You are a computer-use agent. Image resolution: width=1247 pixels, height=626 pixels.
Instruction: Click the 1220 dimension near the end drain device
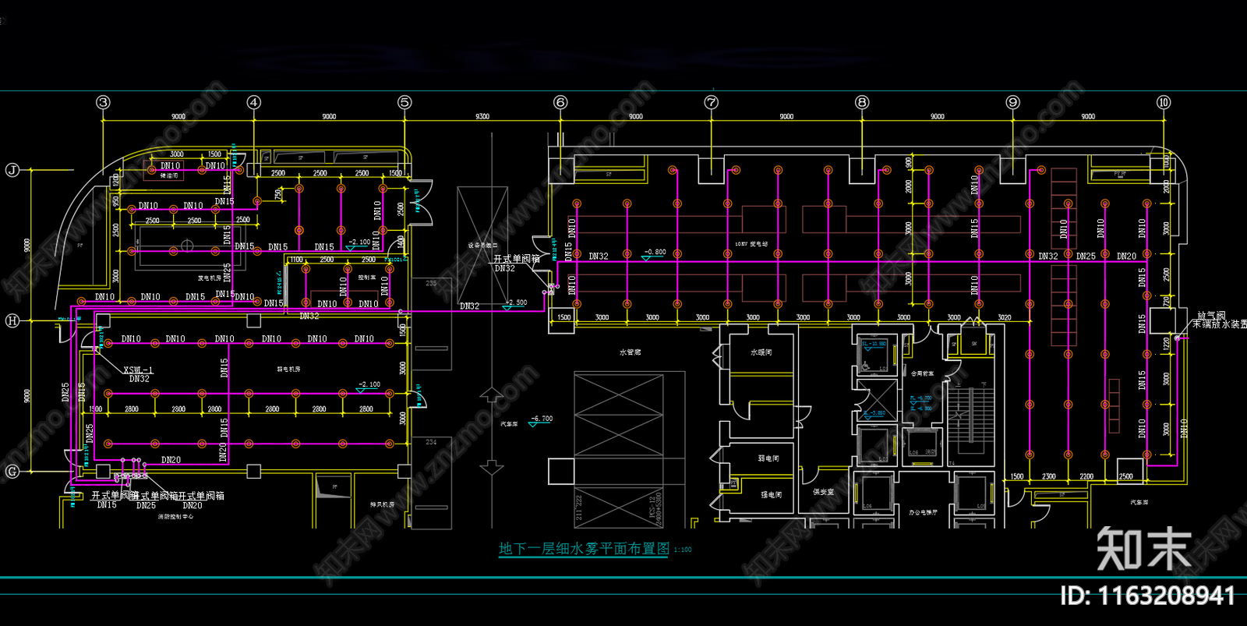click(1166, 342)
